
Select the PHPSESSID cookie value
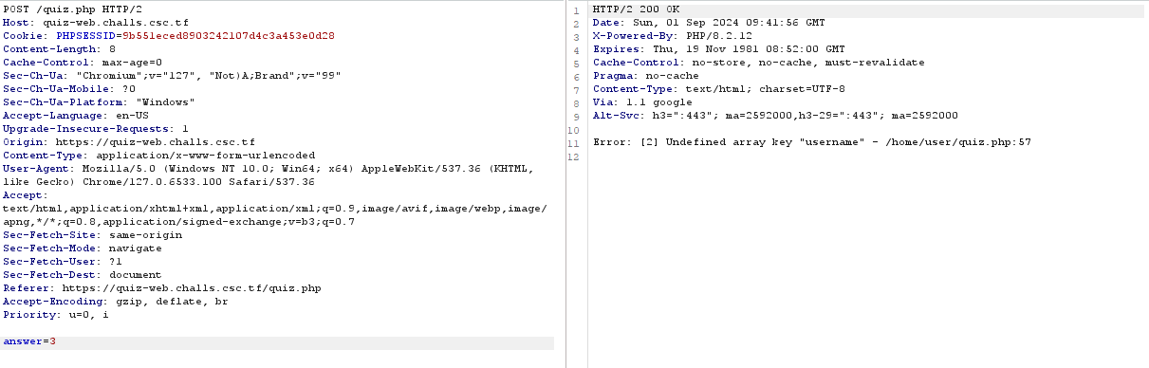(228, 35)
